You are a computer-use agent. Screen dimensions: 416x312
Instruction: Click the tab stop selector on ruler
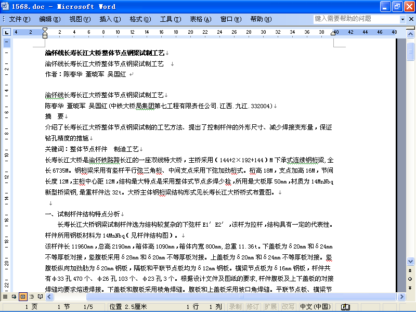coord(6,32)
